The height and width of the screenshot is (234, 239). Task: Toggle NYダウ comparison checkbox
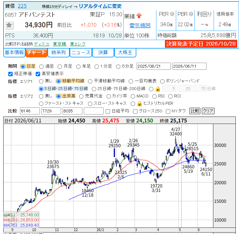(168, 111)
